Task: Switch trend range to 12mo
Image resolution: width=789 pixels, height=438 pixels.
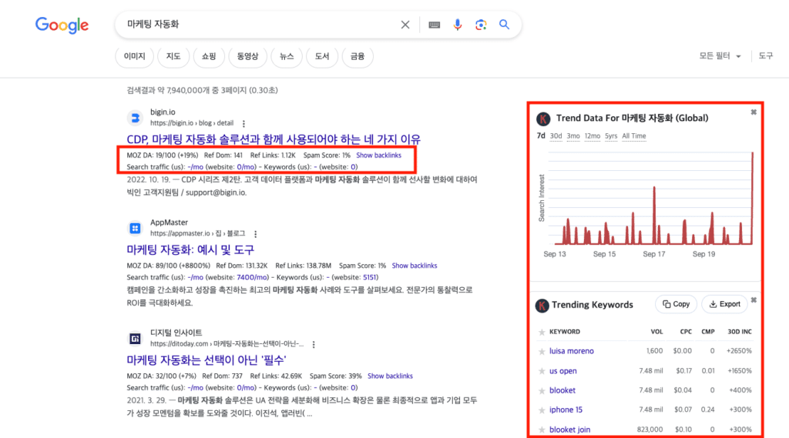Action: 593,136
